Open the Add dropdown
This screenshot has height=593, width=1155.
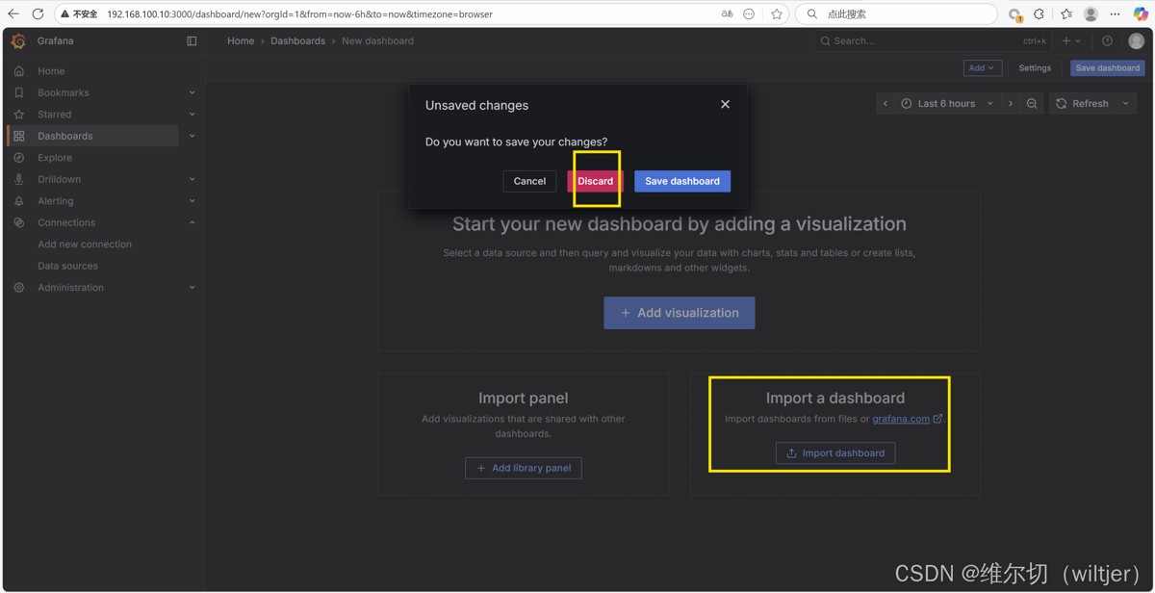(x=982, y=68)
